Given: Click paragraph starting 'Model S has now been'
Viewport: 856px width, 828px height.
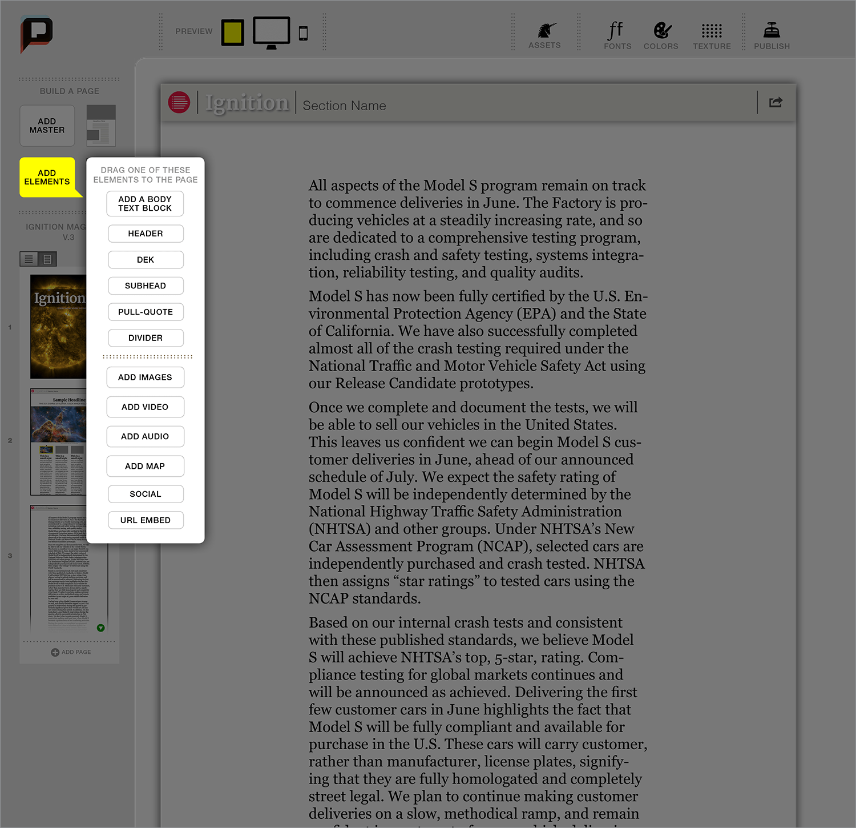Looking at the screenshot, I should coord(478,340).
